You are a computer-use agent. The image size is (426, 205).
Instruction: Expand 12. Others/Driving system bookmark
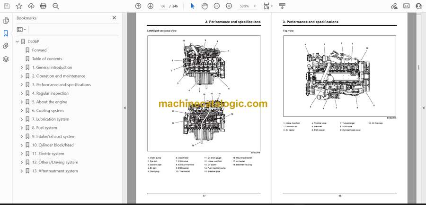click(22, 162)
